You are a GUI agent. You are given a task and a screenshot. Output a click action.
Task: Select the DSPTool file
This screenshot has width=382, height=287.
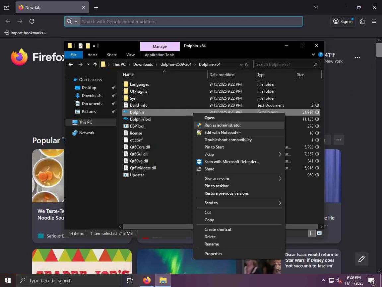tap(137, 126)
